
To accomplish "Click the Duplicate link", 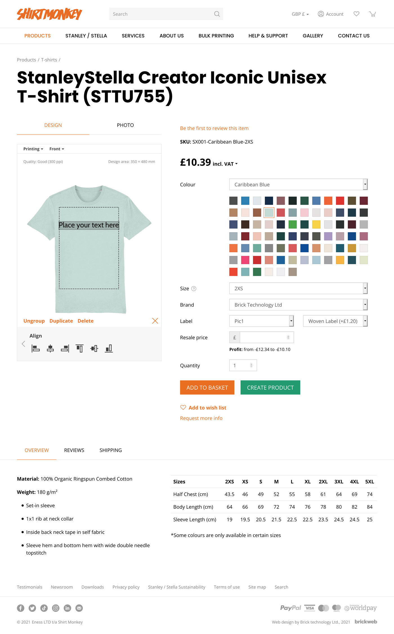I will [61, 321].
